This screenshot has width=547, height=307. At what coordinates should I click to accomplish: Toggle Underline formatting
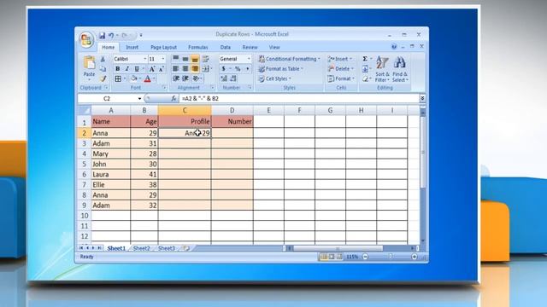point(137,69)
